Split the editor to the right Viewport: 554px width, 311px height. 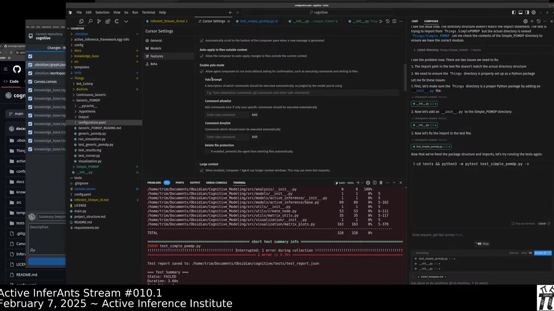point(393,21)
